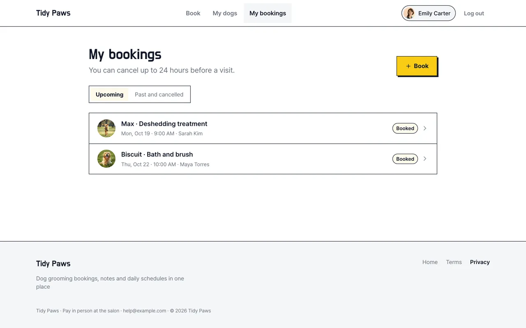This screenshot has width=526, height=328.
Task: Click the Booked status badge for Max
Action: pyautogui.click(x=405, y=128)
